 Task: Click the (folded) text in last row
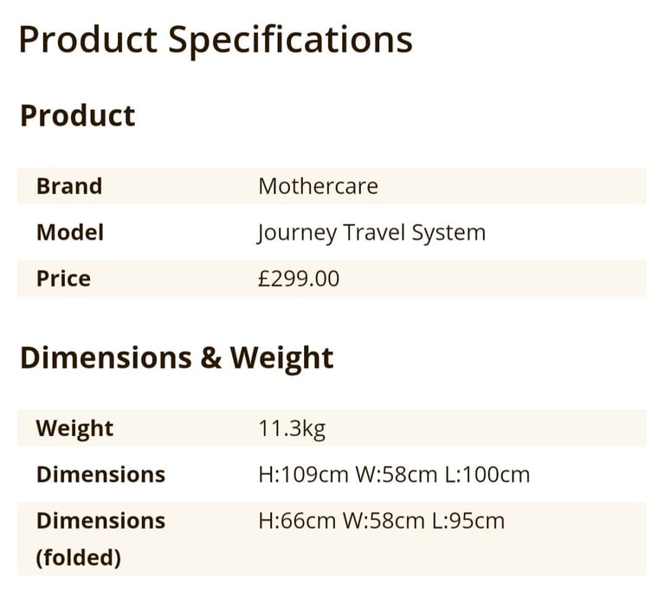coord(79,557)
